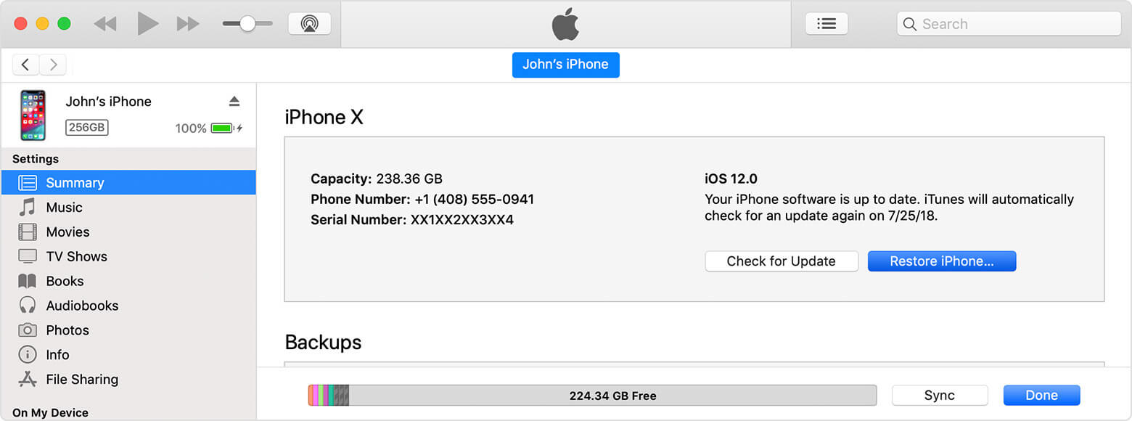Select File Sharing in sidebar

tap(81, 380)
